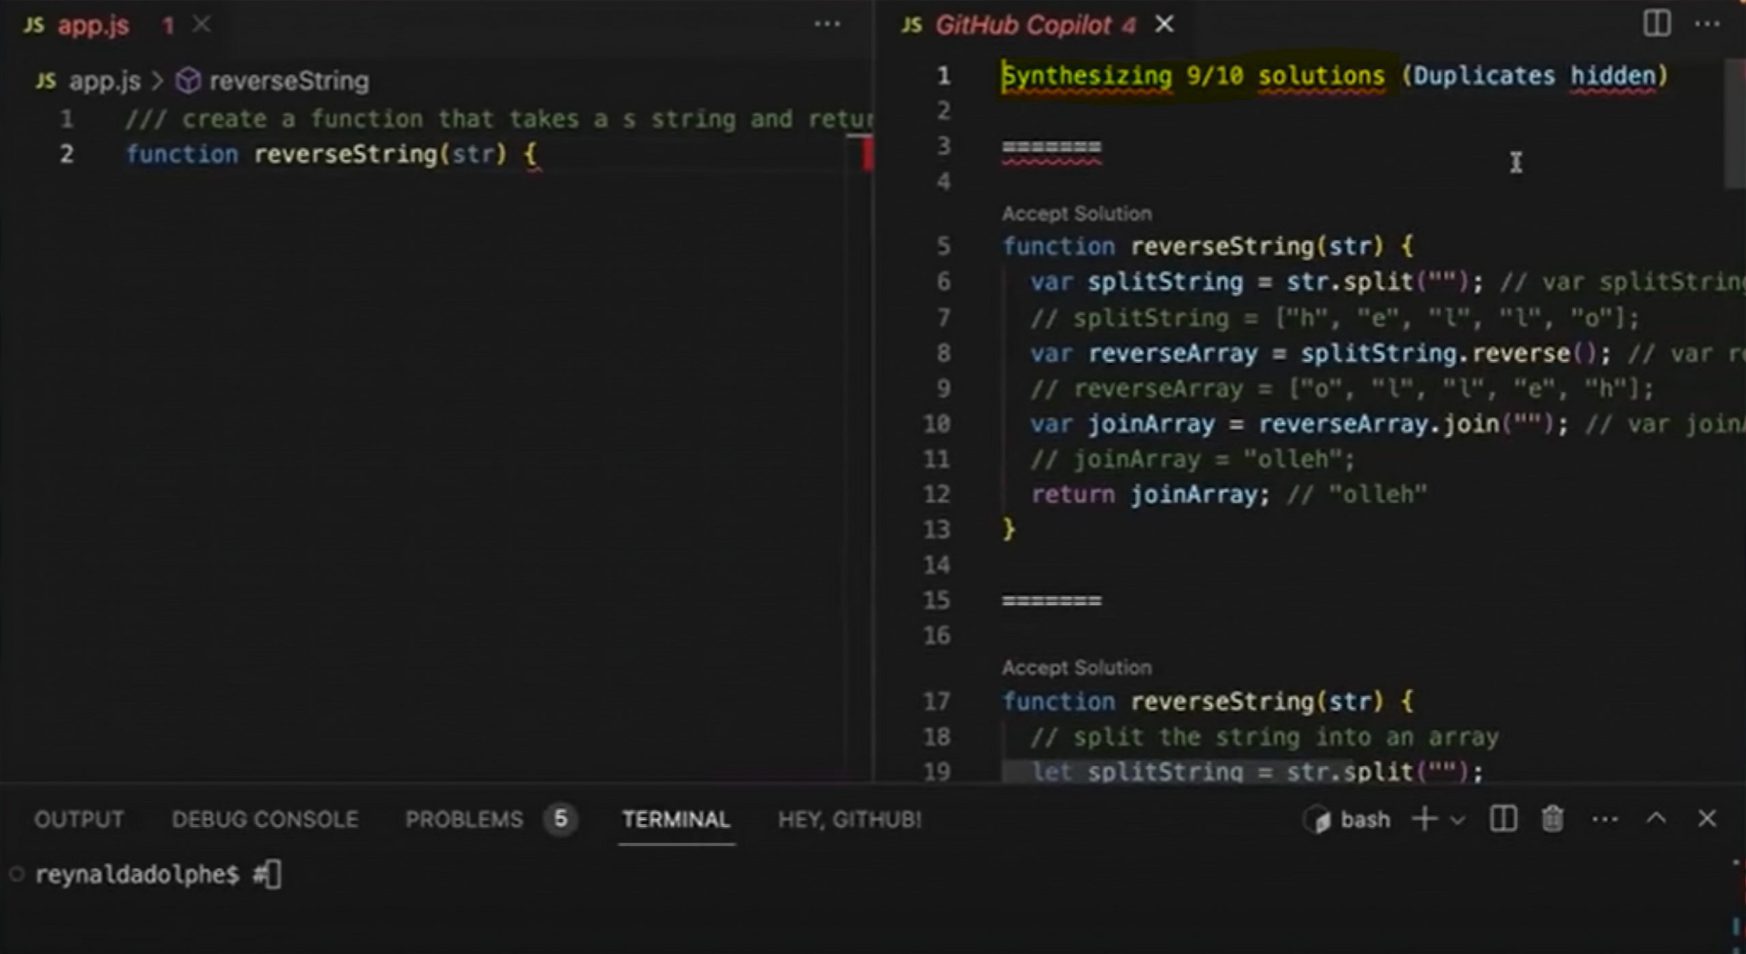Click the ======== separator on line 15

[x=1051, y=601]
